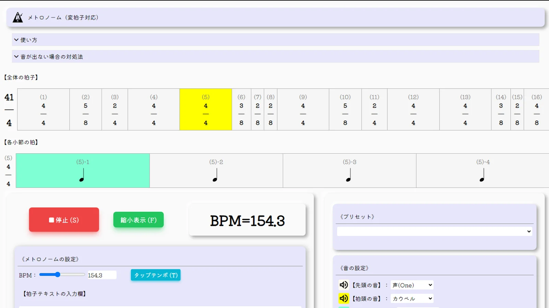Click quarter note in beat (5)-3

pos(349,175)
